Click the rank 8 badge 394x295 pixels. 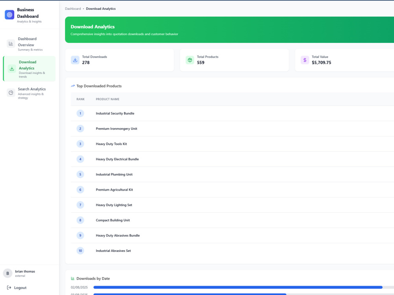(80, 220)
